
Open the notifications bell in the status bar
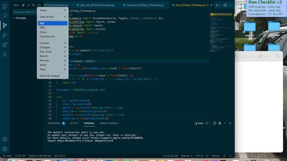click(x=230, y=156)
